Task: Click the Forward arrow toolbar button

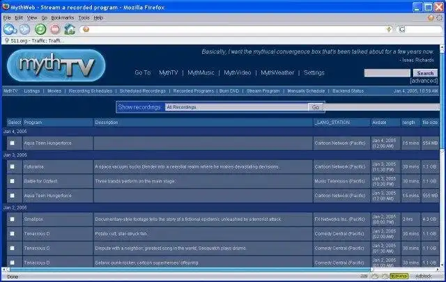Action: pyautogui.click(x=24, y=29)
